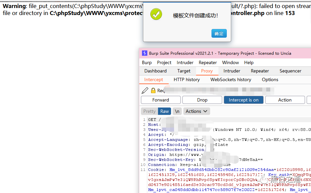This screenshot has height=193, width=311.
Task: Forward the intercepted request
Action: coord(161,100)
